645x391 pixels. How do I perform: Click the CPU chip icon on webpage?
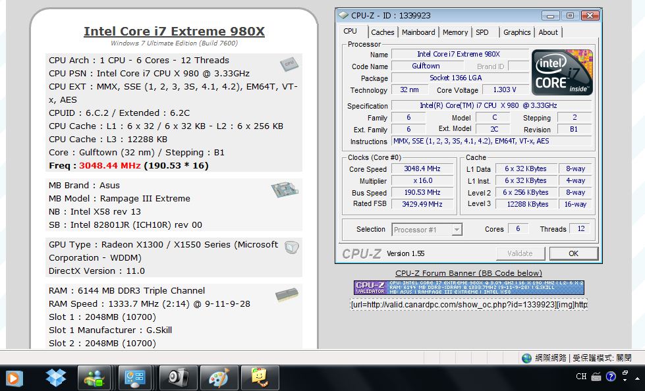click(x=289, y=64)
